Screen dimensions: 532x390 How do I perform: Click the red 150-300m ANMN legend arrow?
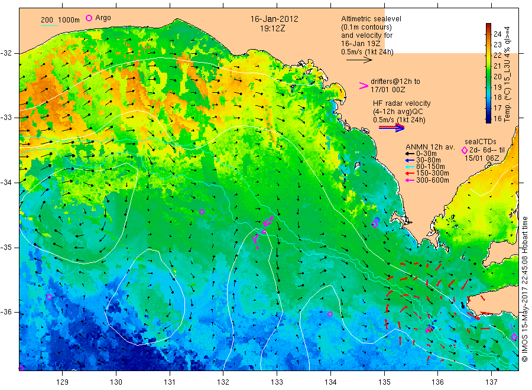[x=410, y=173]
